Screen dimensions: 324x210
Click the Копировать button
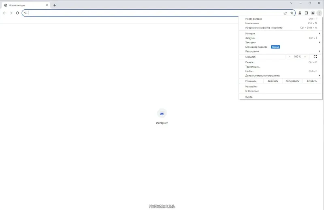pos(292,81)
